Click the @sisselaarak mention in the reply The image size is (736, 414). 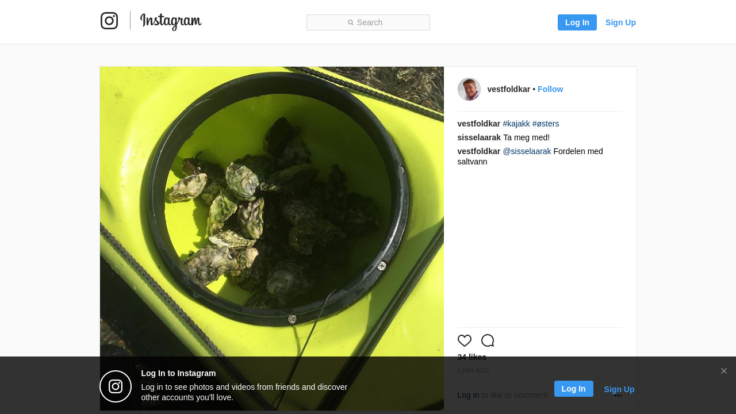point(527,151)
